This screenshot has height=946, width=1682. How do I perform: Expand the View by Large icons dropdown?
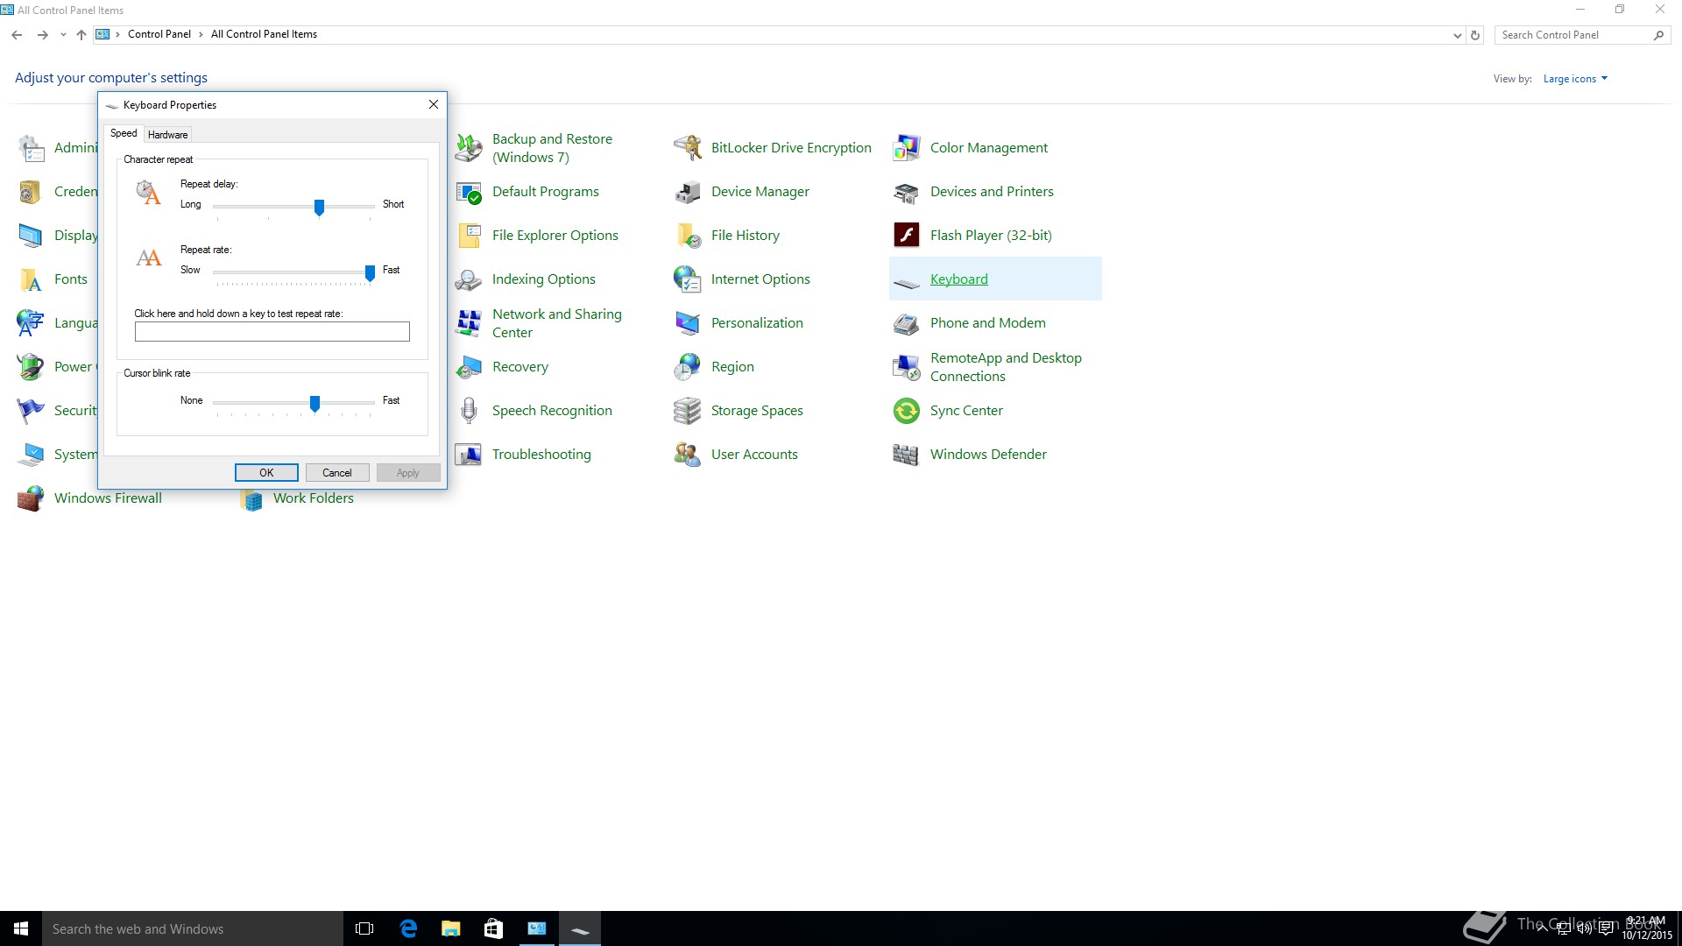[x=1575, y=79]
